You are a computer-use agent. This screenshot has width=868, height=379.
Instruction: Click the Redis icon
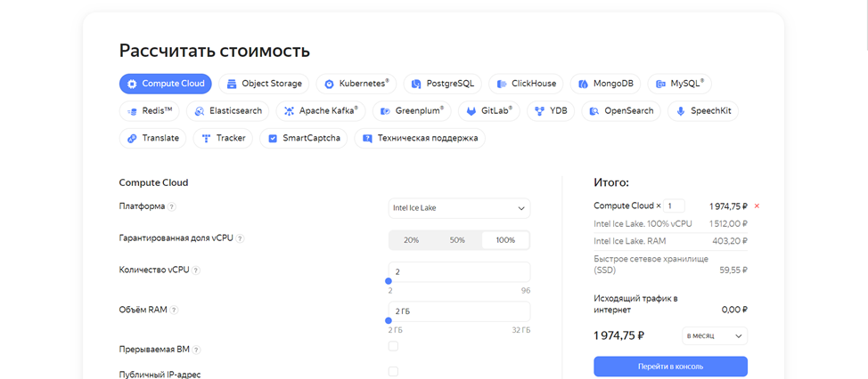[132, 111]
